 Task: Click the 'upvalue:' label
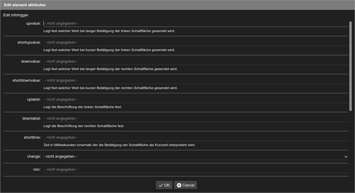click(x=33, y=23)
